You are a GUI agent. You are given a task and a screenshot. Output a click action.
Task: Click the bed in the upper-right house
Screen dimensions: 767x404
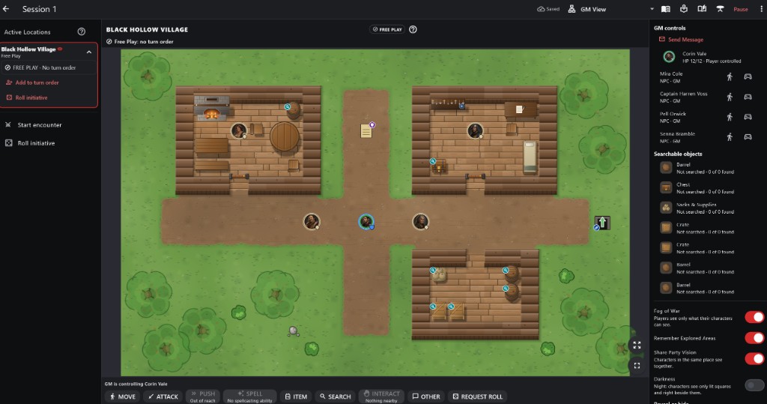tap(530, 157)
